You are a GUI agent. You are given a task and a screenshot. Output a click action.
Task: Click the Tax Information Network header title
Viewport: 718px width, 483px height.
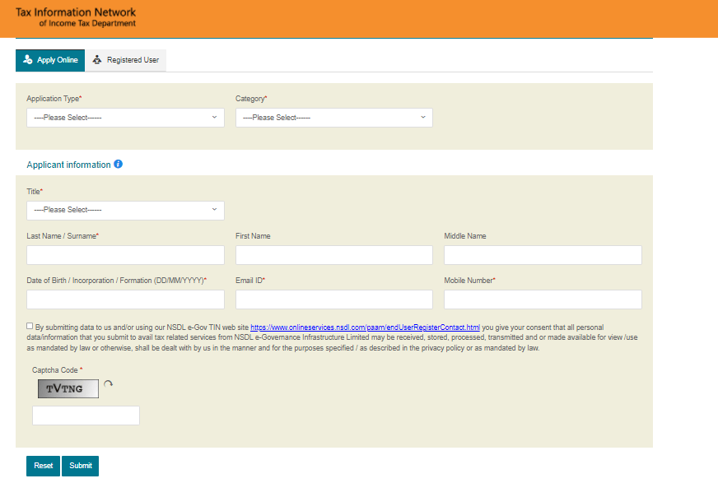76,12
